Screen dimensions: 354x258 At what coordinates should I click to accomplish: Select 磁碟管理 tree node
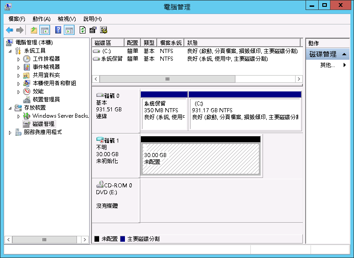43,124
